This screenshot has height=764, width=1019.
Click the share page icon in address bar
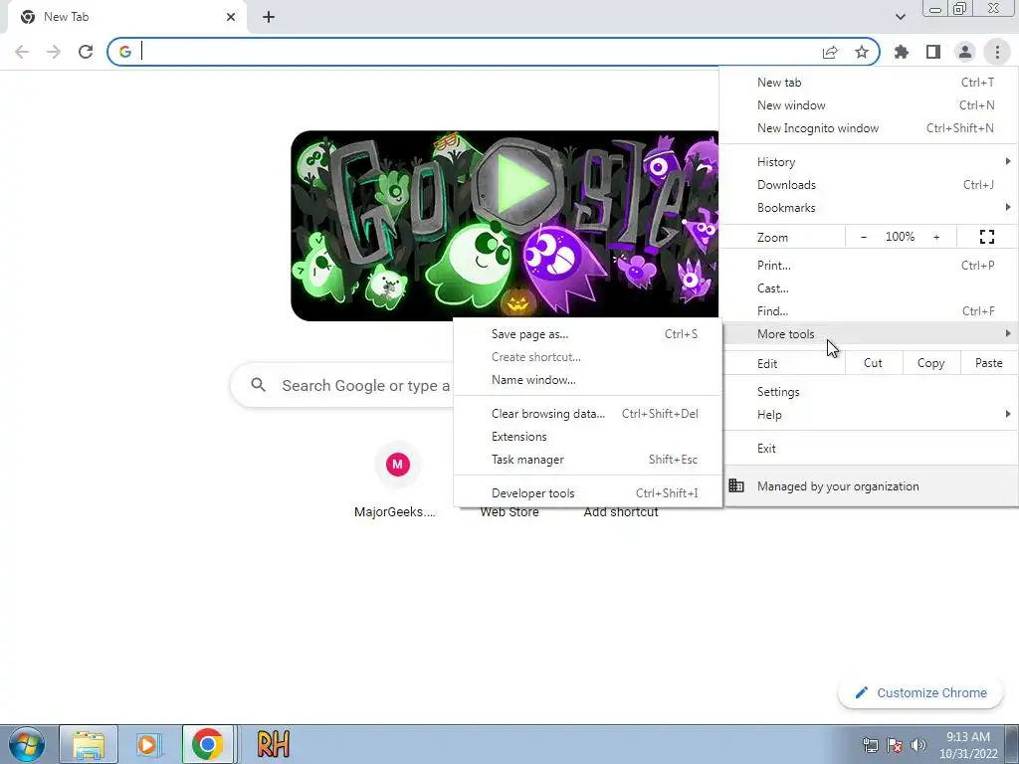point(830,53)
